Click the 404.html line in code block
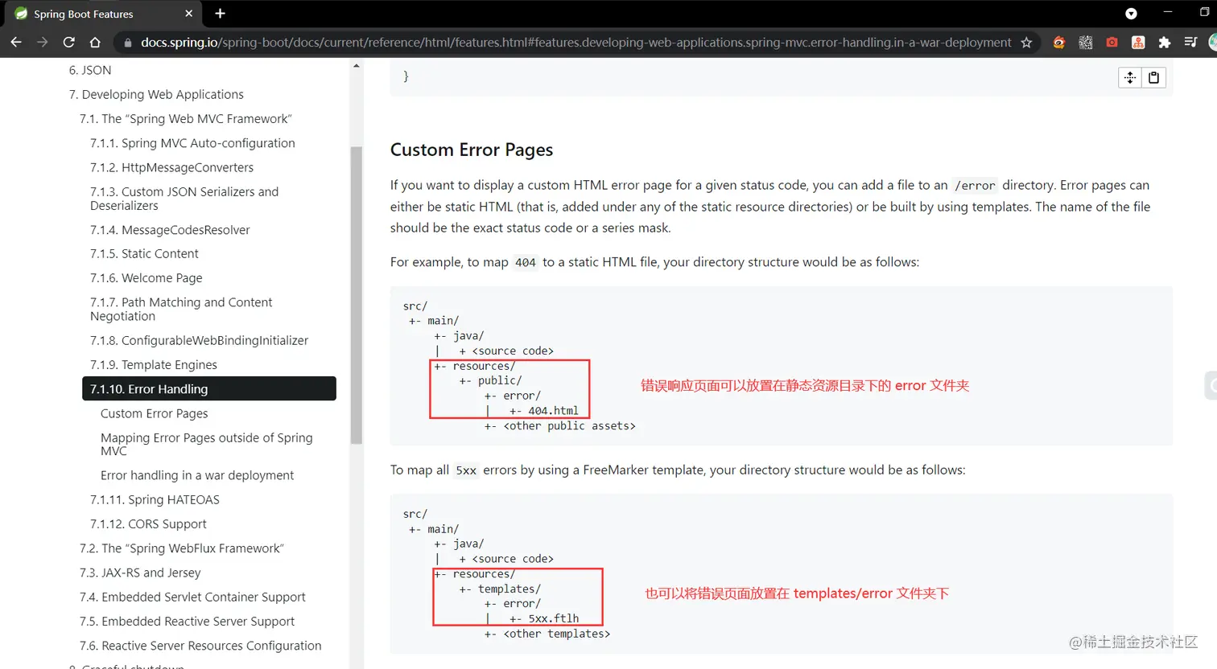This screenshot has height=669, width=1217. tap(543, 411)
